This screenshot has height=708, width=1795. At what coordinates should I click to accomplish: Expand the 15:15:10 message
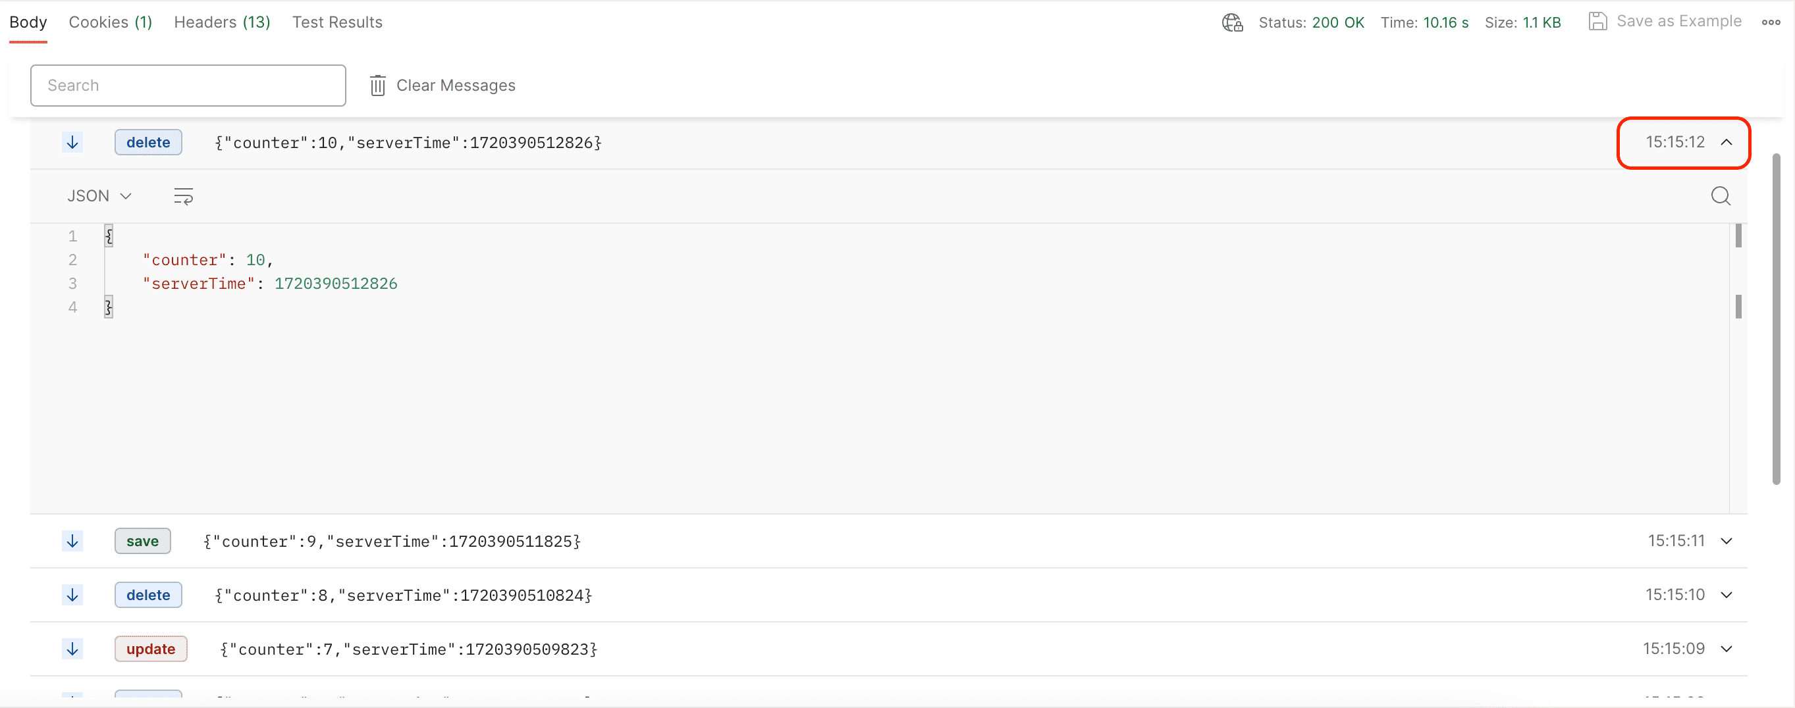point(1726,595)
